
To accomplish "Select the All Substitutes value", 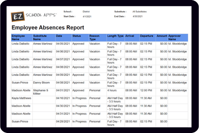I will click(x=140, y=12).
